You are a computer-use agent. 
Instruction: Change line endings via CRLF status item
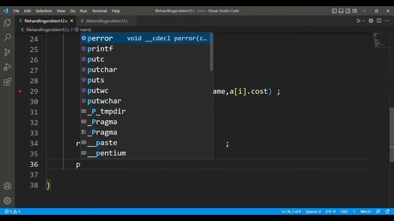point(344,211)
